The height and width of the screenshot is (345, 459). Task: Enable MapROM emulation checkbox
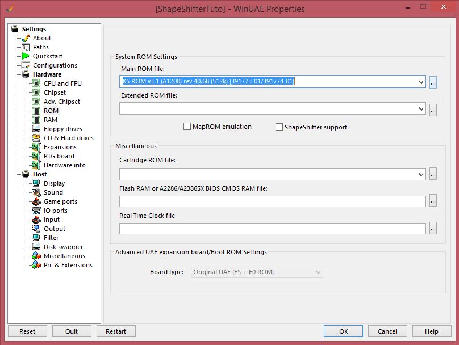coord(187,127)
